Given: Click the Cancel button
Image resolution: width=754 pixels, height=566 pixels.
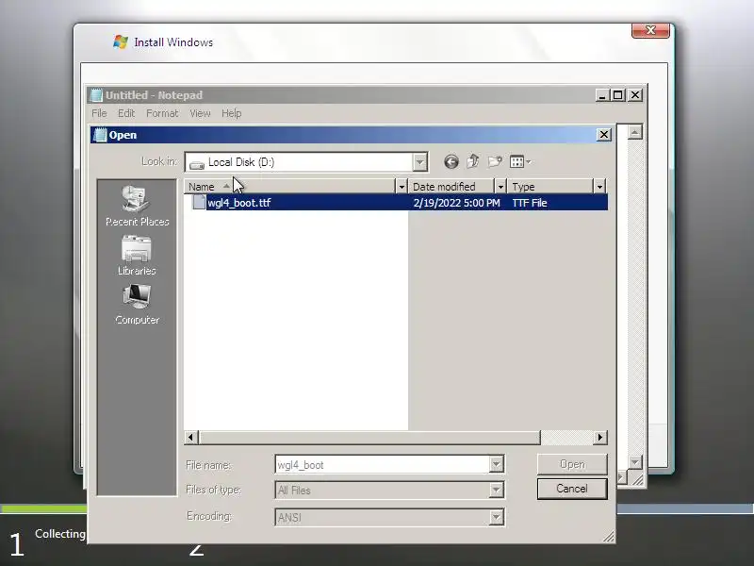Looking at the screenshot, I should (572, 489).
